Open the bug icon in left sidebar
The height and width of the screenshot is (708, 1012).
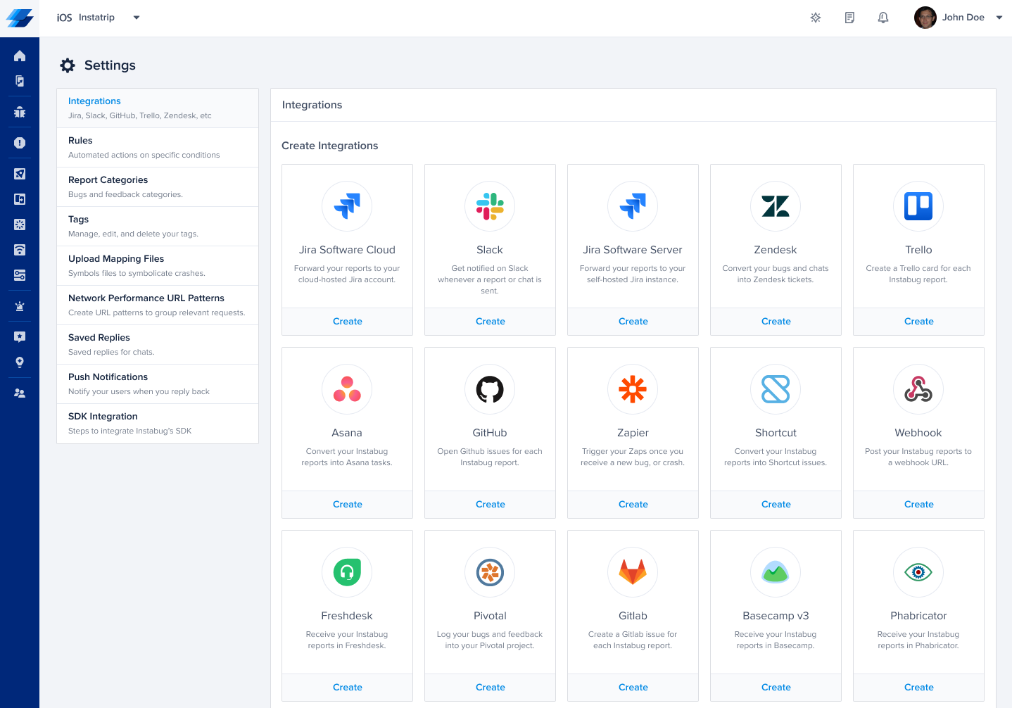click(20, 112)
